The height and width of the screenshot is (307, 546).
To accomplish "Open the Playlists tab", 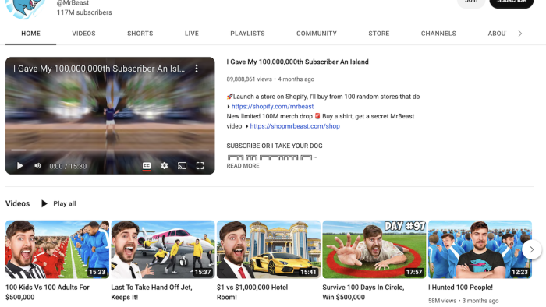I will (247, 34).
